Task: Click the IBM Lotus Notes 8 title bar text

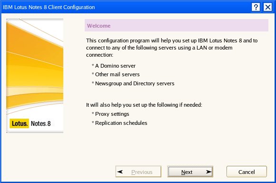Action: pyautogui.click(x=49, y=7)
